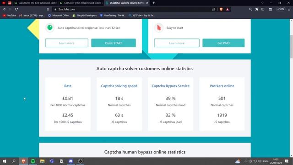Click the VPN button
Viewport: 293px width, 165px height.
coord(281,9)
